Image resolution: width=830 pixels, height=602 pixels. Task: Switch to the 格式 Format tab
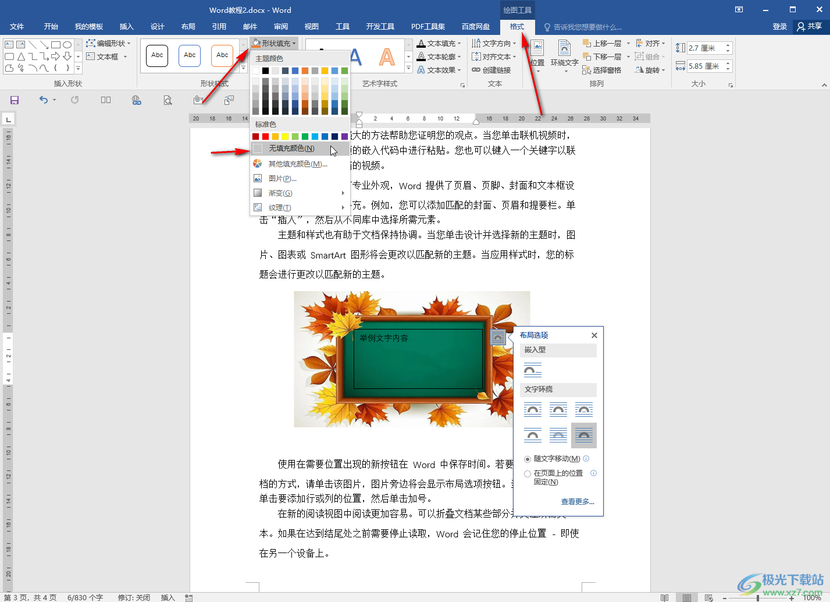click(x=516, y=27)
